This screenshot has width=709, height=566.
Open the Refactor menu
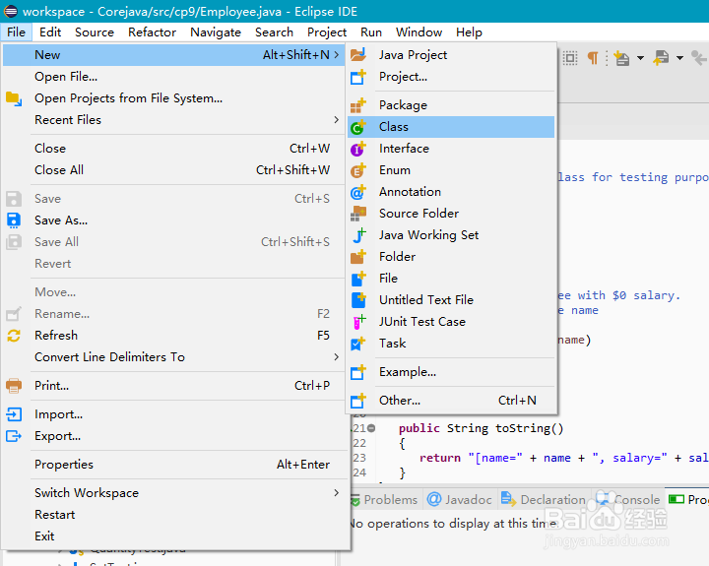coord(152,32)
